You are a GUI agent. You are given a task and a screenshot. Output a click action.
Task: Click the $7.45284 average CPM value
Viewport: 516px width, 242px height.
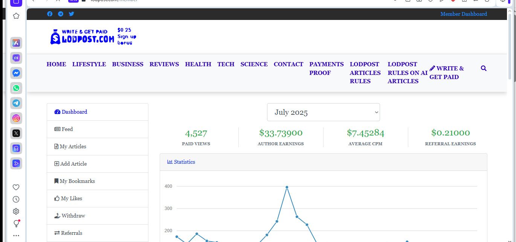pos(365,133)
